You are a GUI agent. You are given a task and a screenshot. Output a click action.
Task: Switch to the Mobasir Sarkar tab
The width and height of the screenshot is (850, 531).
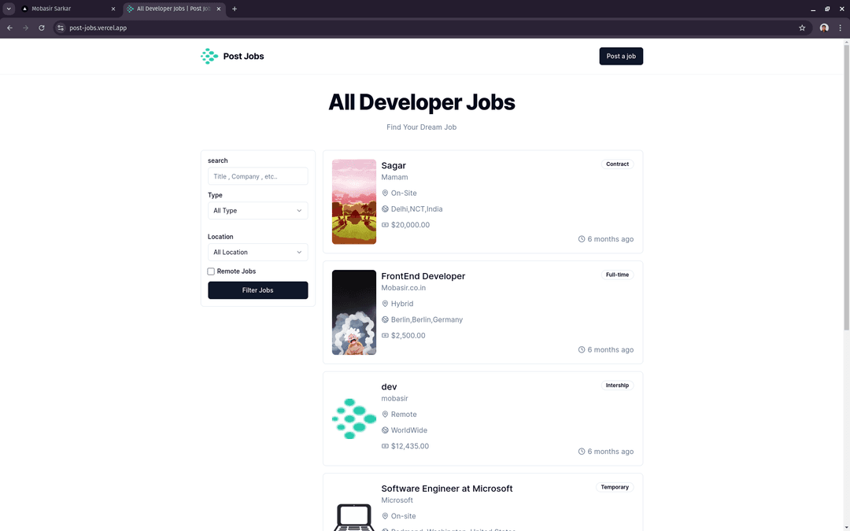pos(68,9)
